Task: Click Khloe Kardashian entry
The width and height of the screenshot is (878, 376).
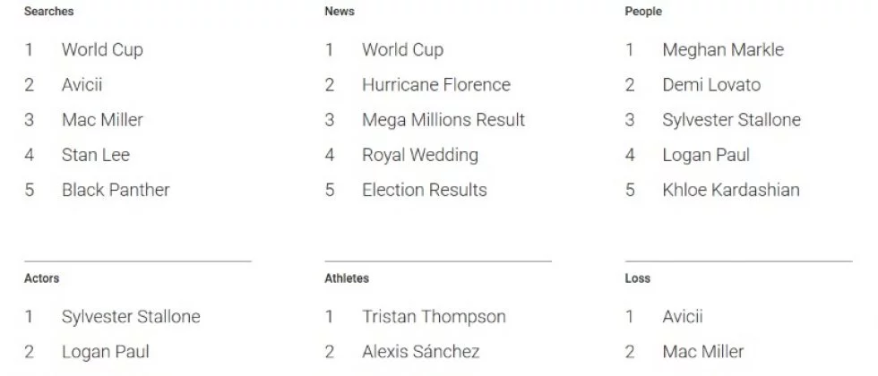Action: click(x=731, y=190)
